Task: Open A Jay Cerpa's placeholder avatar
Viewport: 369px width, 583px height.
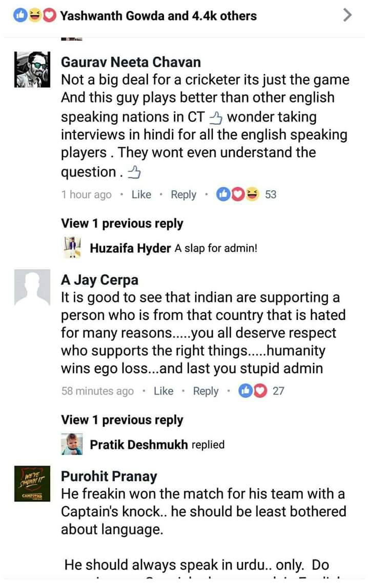Action: (x=32, y=287)
